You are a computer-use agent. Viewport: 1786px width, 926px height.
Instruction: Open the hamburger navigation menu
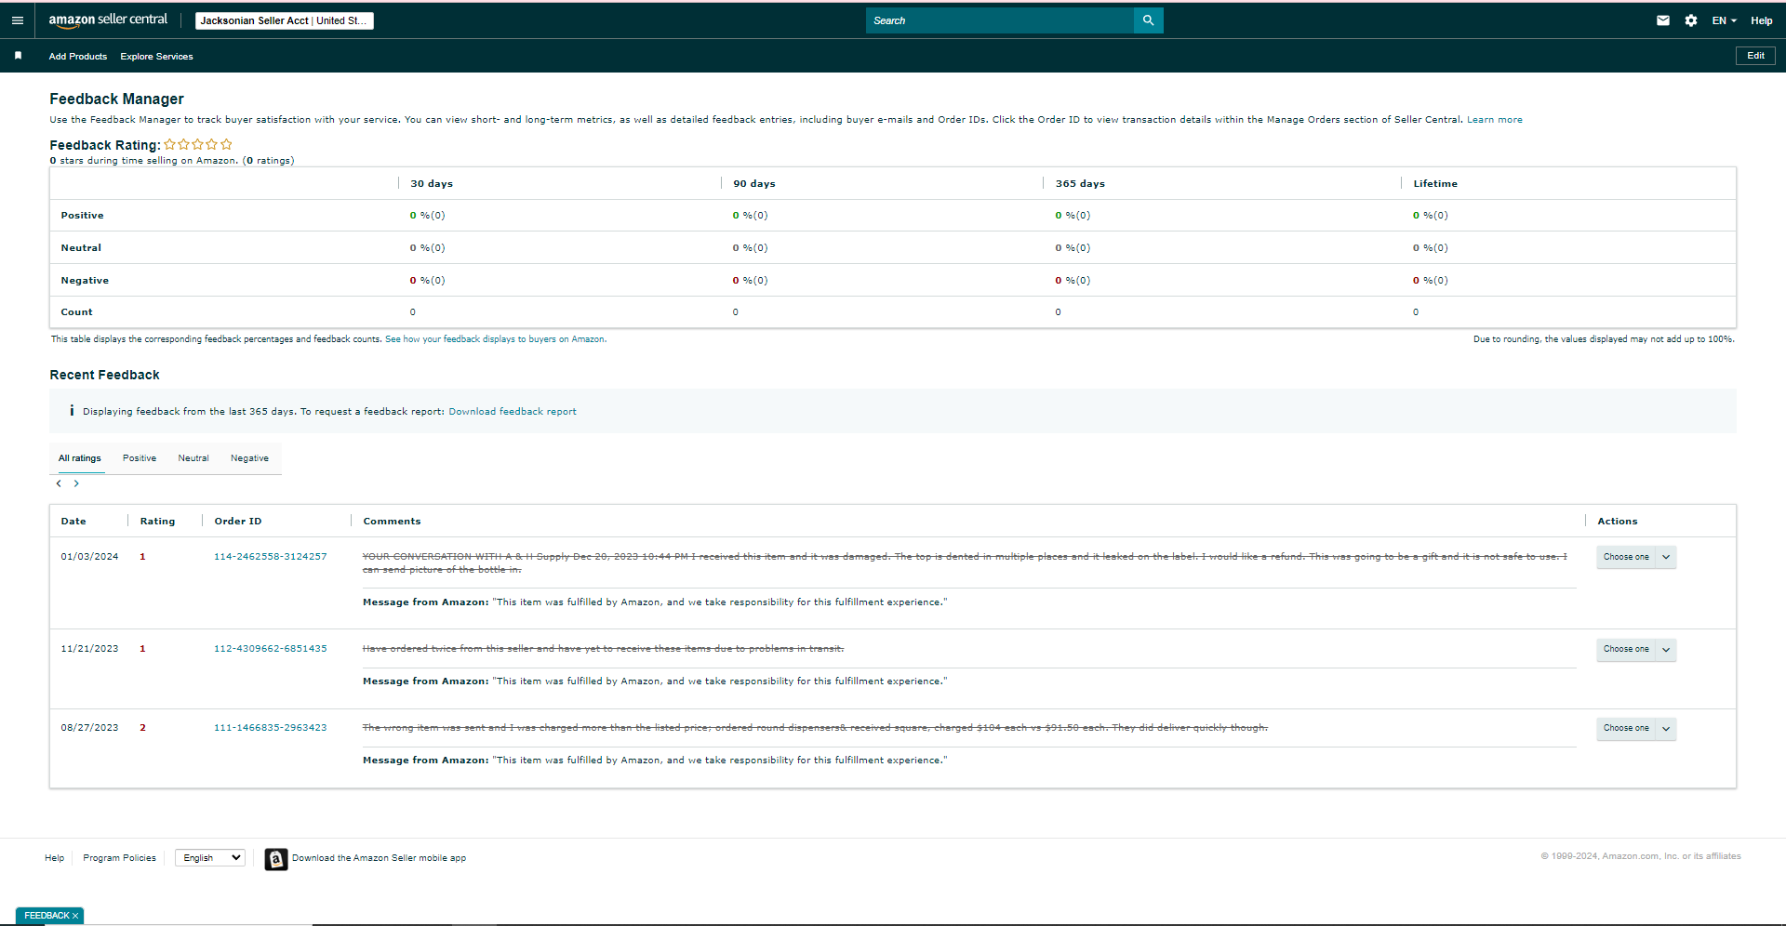pyautogui.click(x=18, y=20)
